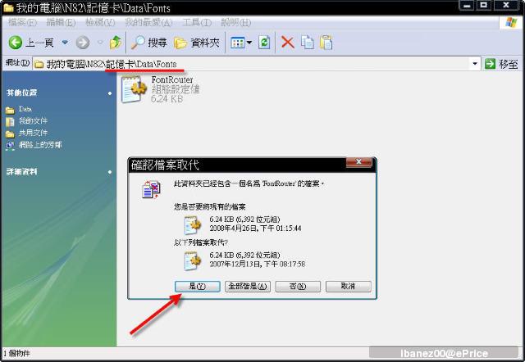Open the 說明(H) menu
525x362 pixels.
pos(236,22)
